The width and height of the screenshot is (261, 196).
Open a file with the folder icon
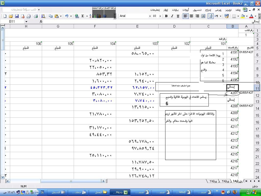(x=11, y=16)
